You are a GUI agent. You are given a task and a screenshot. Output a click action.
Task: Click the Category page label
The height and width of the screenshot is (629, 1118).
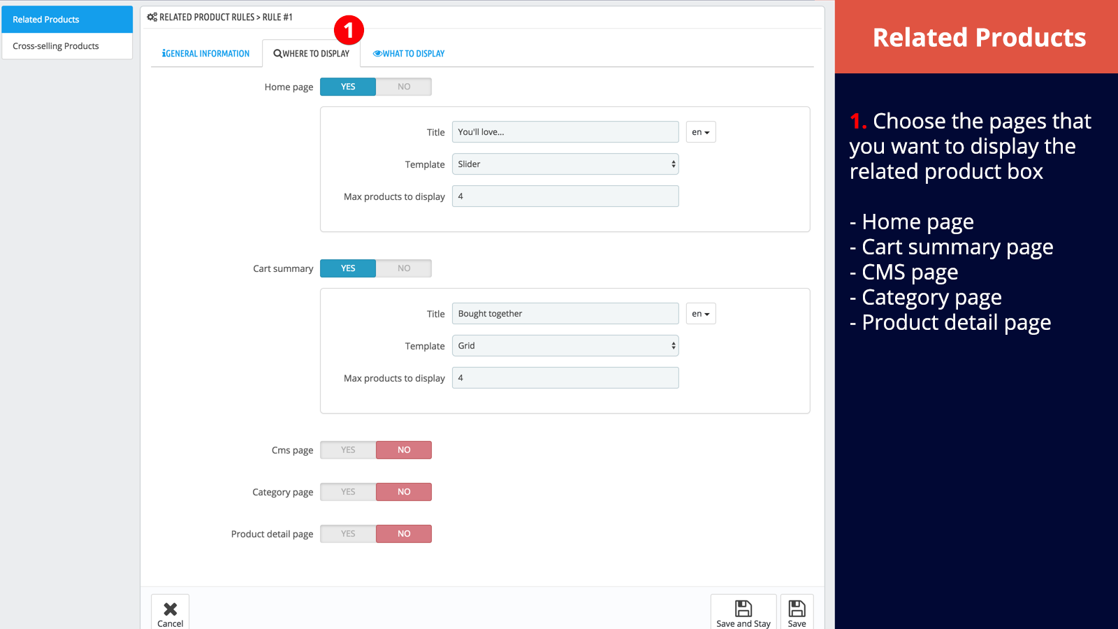pyautogui.click(x=282, y=493)
